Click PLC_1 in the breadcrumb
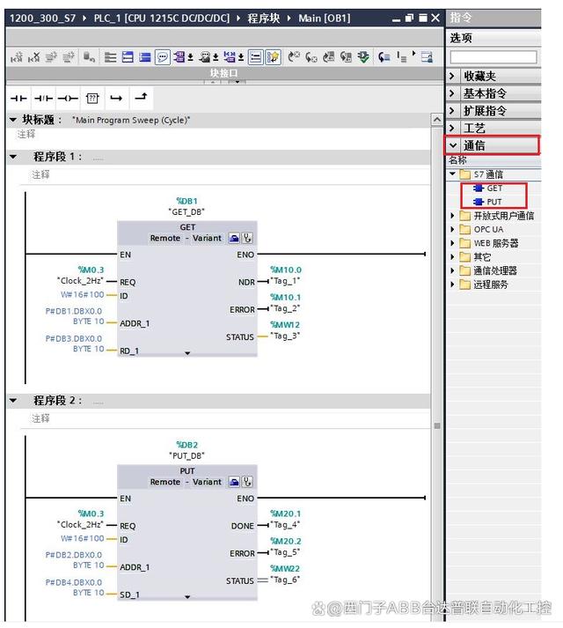This screenshot has width=563, height=628. click(162, 18)
